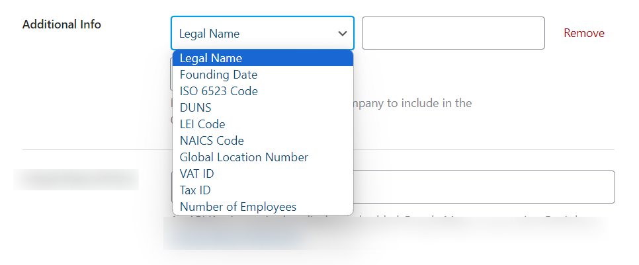This screenshot has width=639, height=265.
Task: Focus the value field next to Legal Name
Action: (x=453, y=33)
